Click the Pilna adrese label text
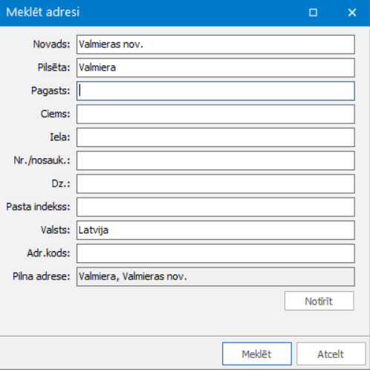The image size is (370, 370). 42,276
